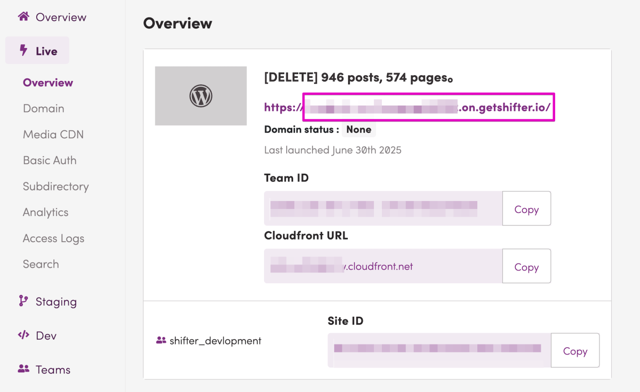640x392 pixels.
Task: View the Analytics page
Action: [x=46, y=212]
